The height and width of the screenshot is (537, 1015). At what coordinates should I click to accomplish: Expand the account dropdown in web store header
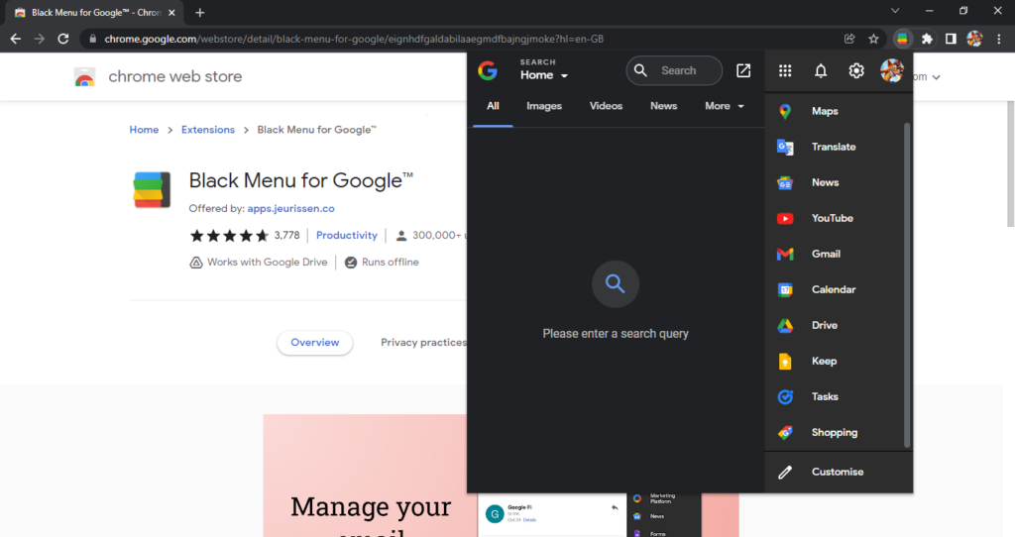coord(936,77)
